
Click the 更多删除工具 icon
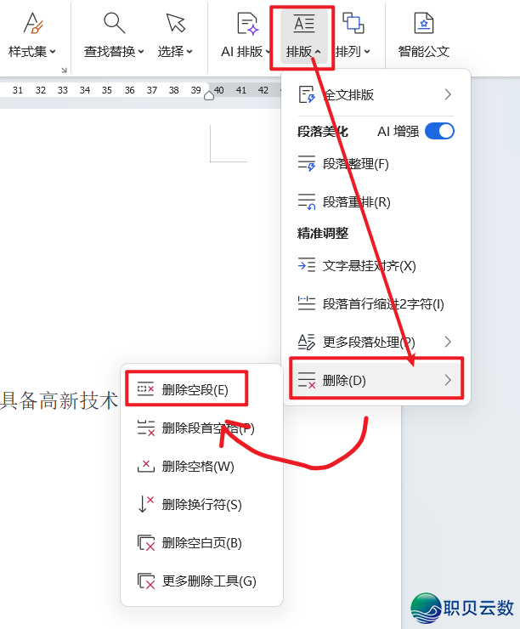point(146,581)
